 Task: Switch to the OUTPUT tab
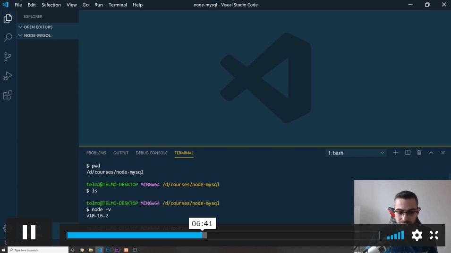click(121, 153)
